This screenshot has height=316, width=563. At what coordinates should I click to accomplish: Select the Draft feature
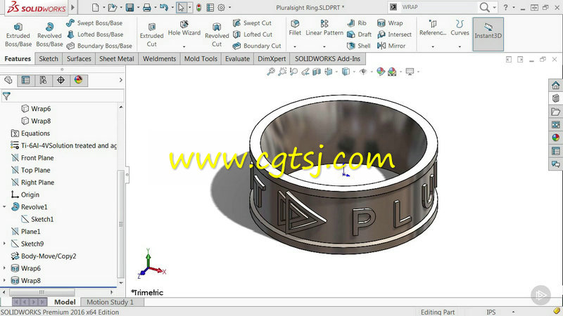[x=359, y=34]
